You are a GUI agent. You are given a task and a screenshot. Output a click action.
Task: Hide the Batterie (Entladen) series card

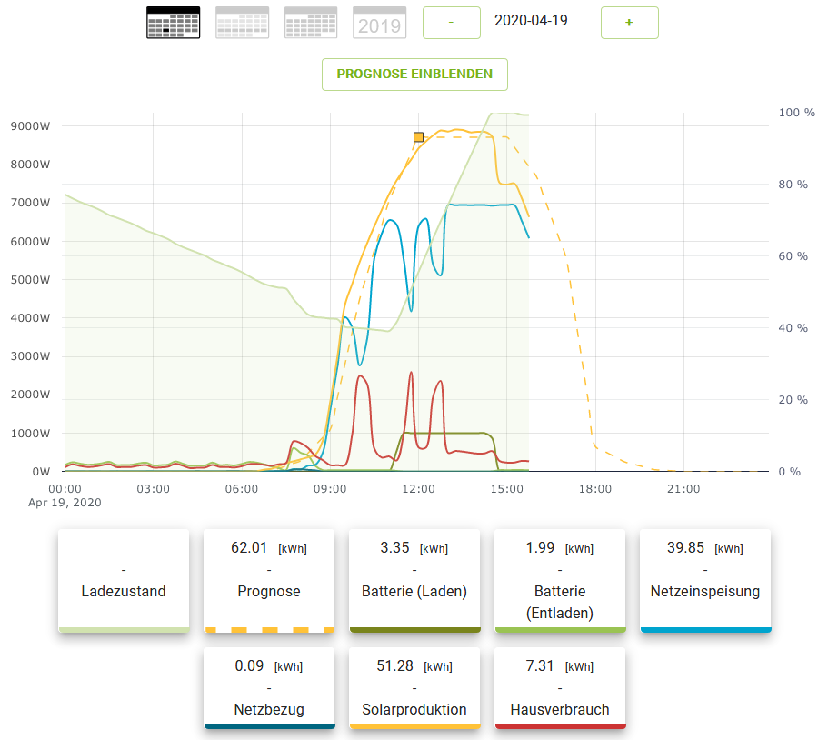(560, 580)
